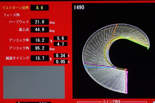Select the 4.7 value box
Viewport: 155px width, 103px height.
tap(60, 44)
